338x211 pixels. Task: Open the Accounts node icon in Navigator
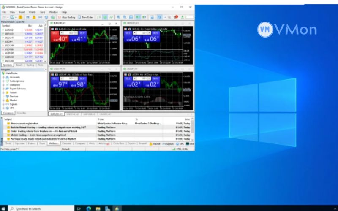click(x=7, y=77)
